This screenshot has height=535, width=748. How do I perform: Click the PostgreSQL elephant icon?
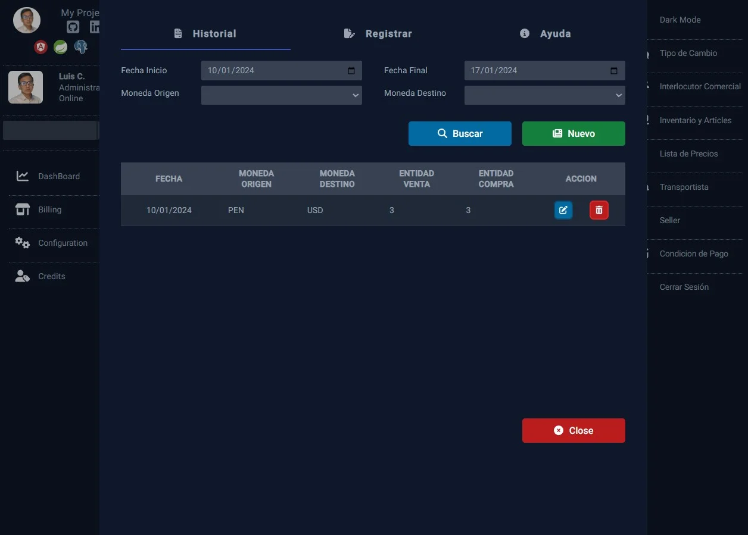coord(80,47)
